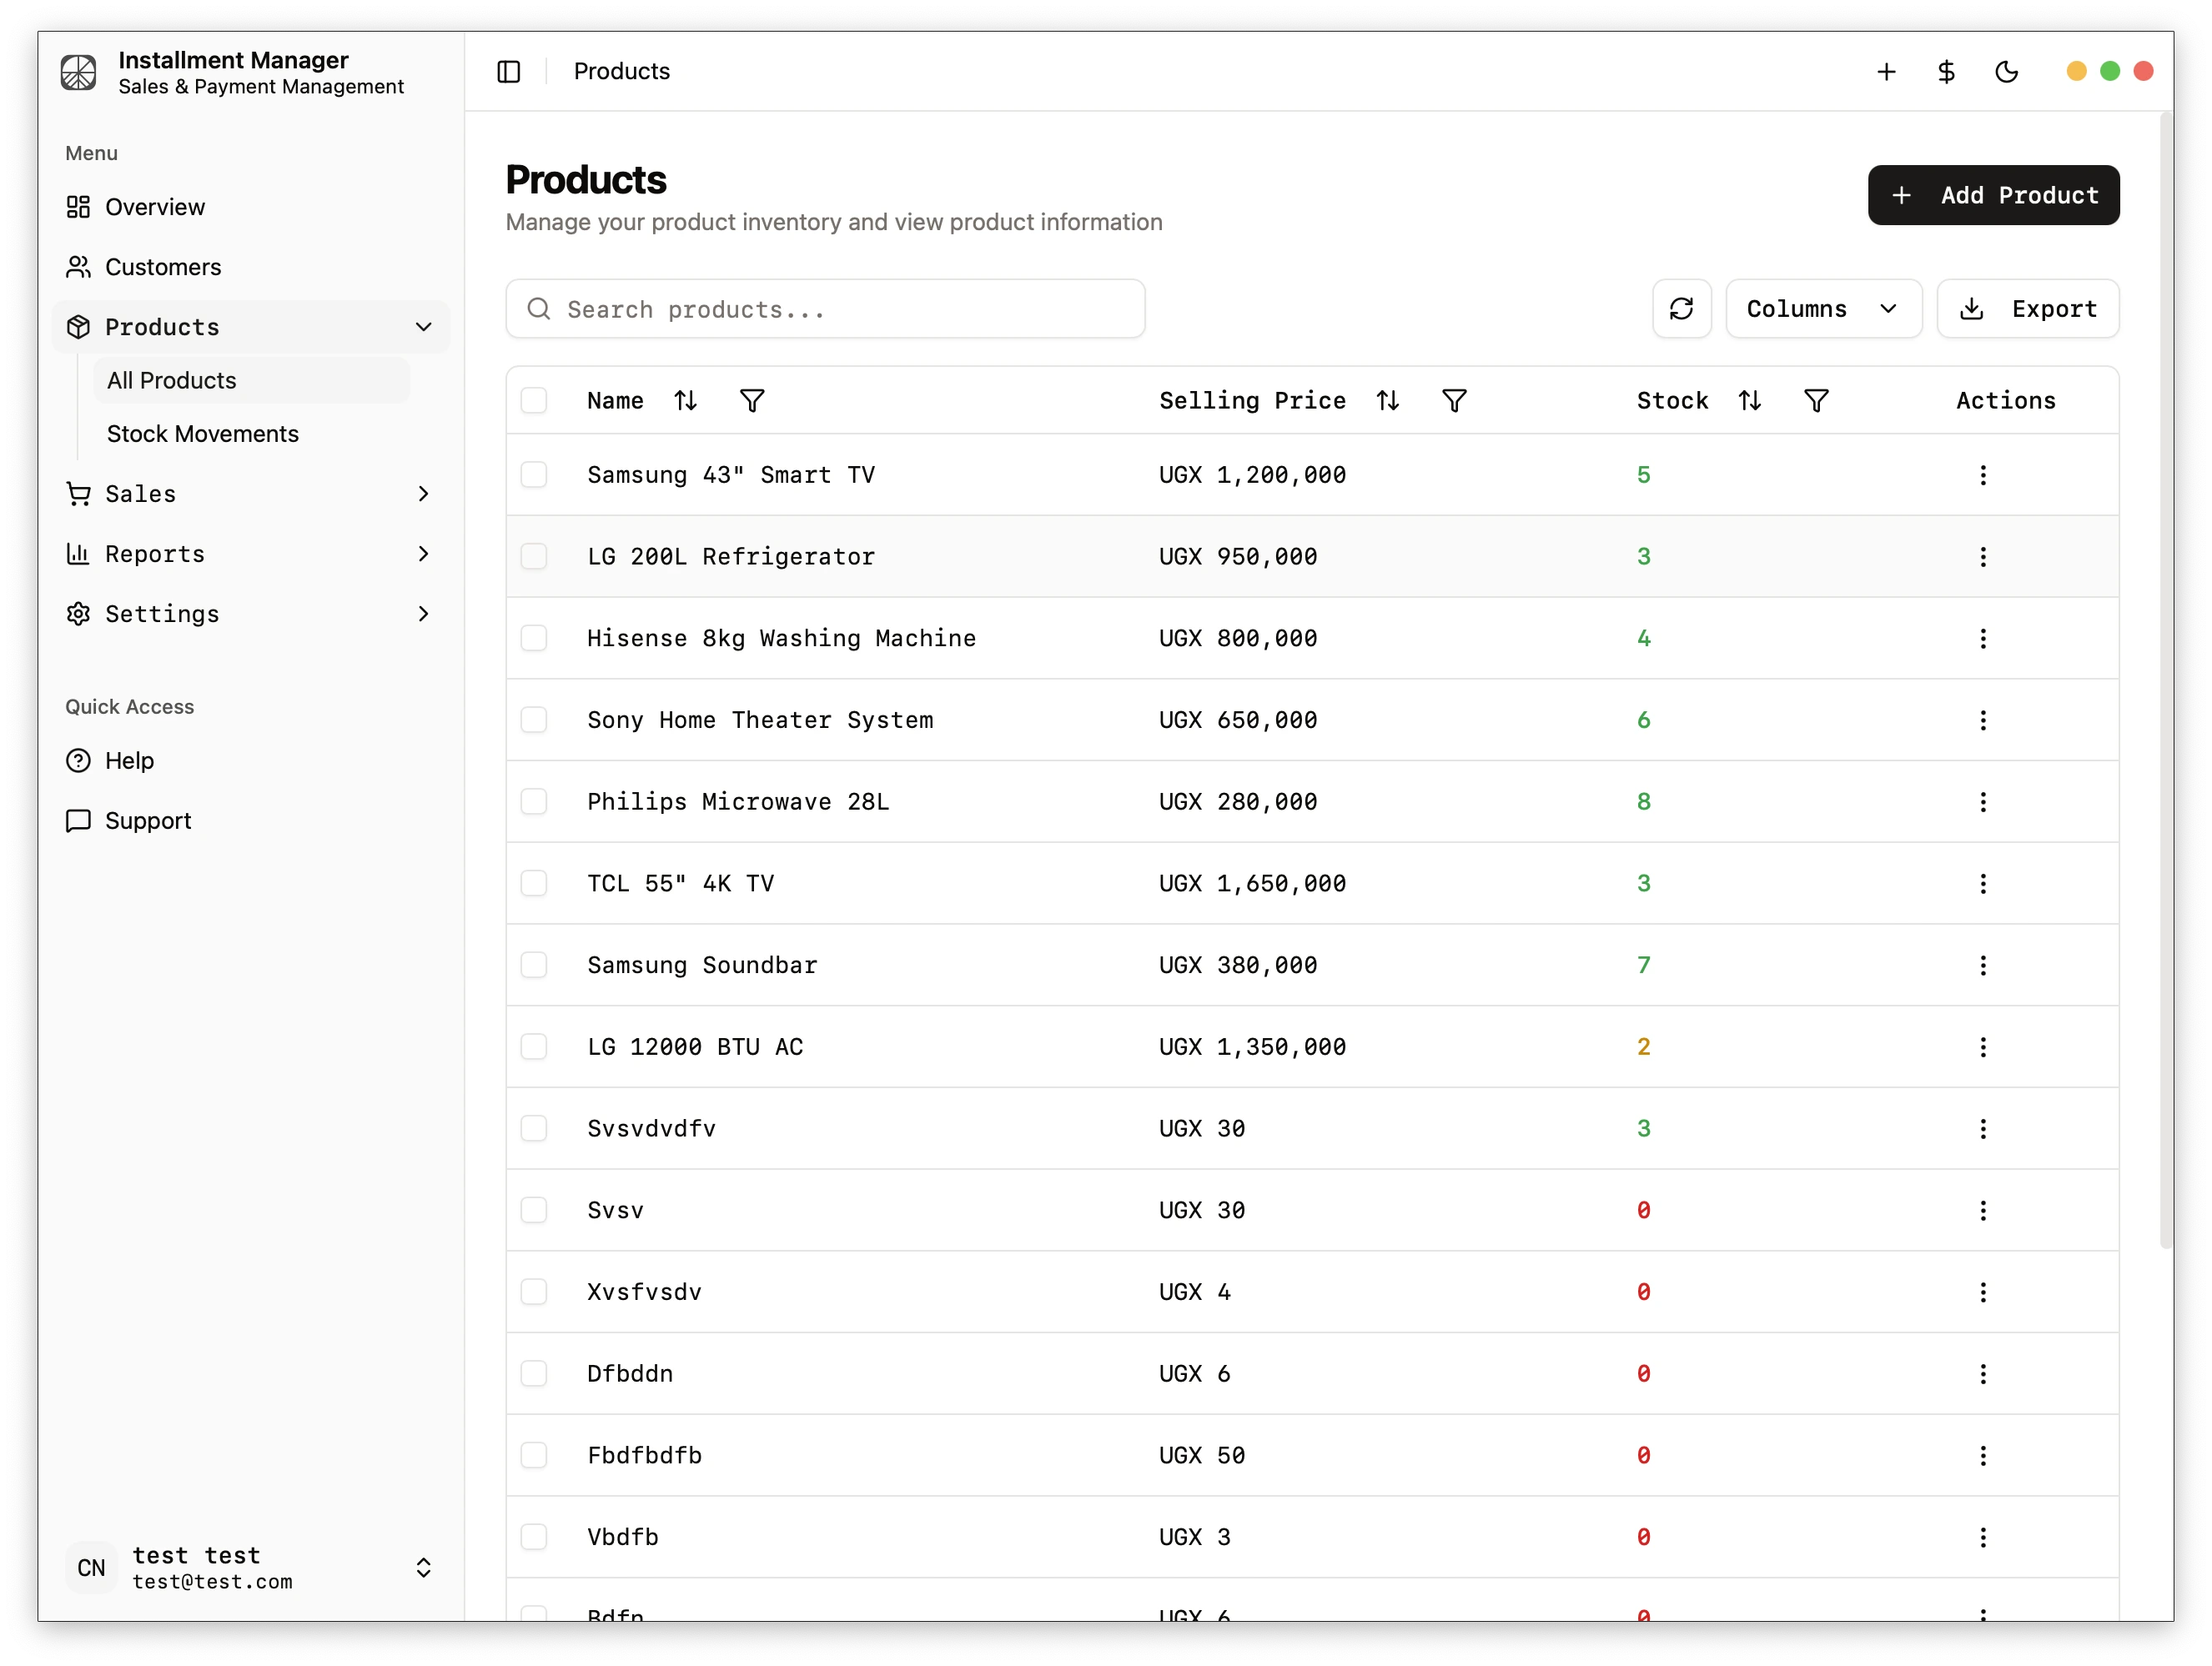Check the select-all checkbox in the table header

coord(535,399)
